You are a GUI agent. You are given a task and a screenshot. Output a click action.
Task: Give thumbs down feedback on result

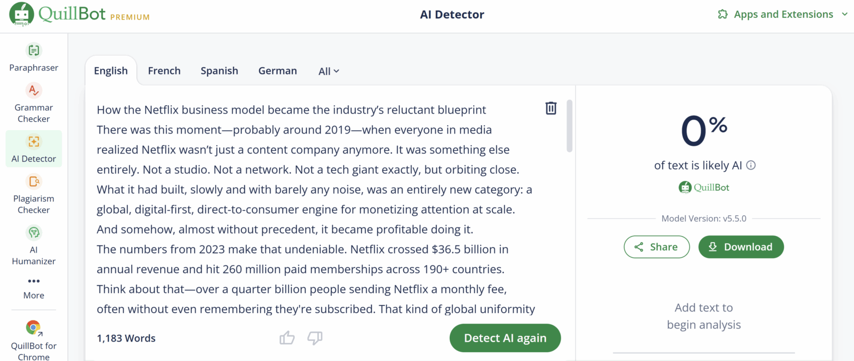(x=315, y=338)
